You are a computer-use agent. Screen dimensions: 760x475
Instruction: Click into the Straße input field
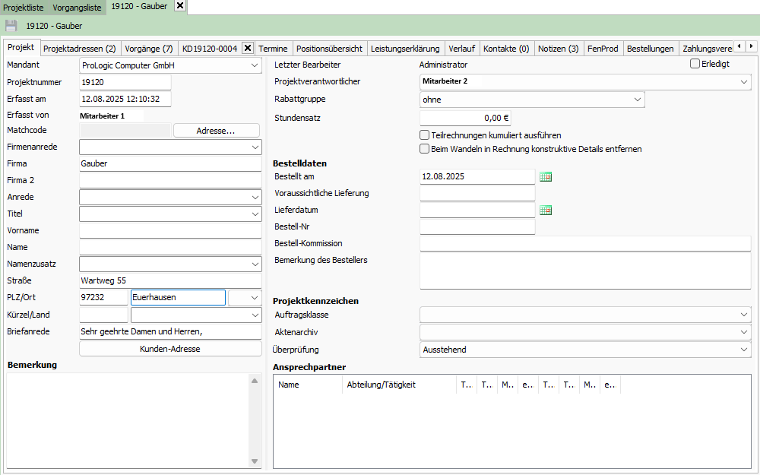pos(169,280)
